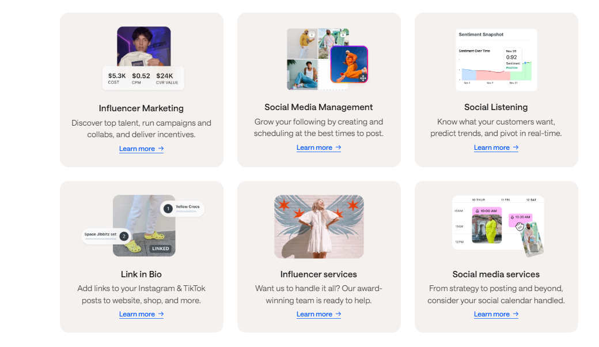The image size is (599, 347).
Task: Click the 10:00 AM scheduled post
Action: (x=487, y=212)
